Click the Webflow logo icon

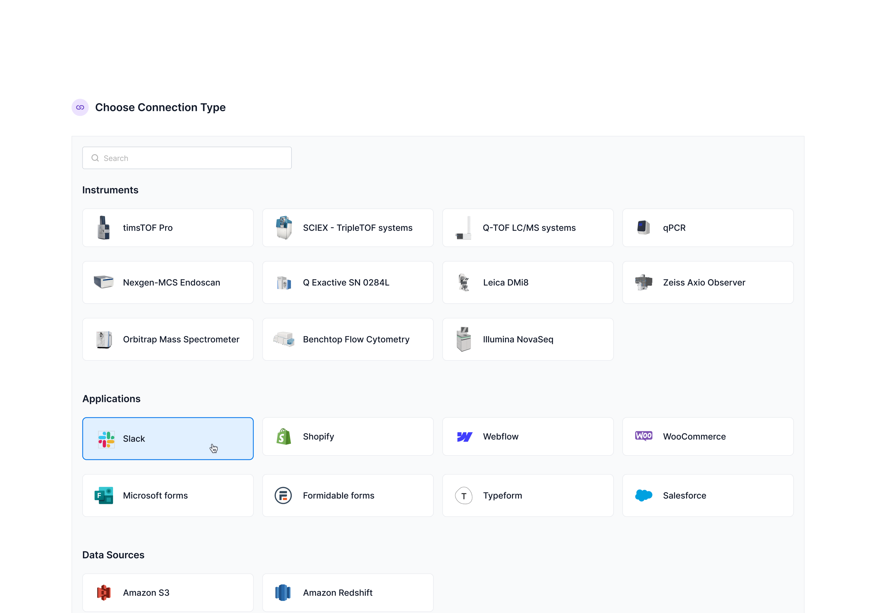coord(464,437)
